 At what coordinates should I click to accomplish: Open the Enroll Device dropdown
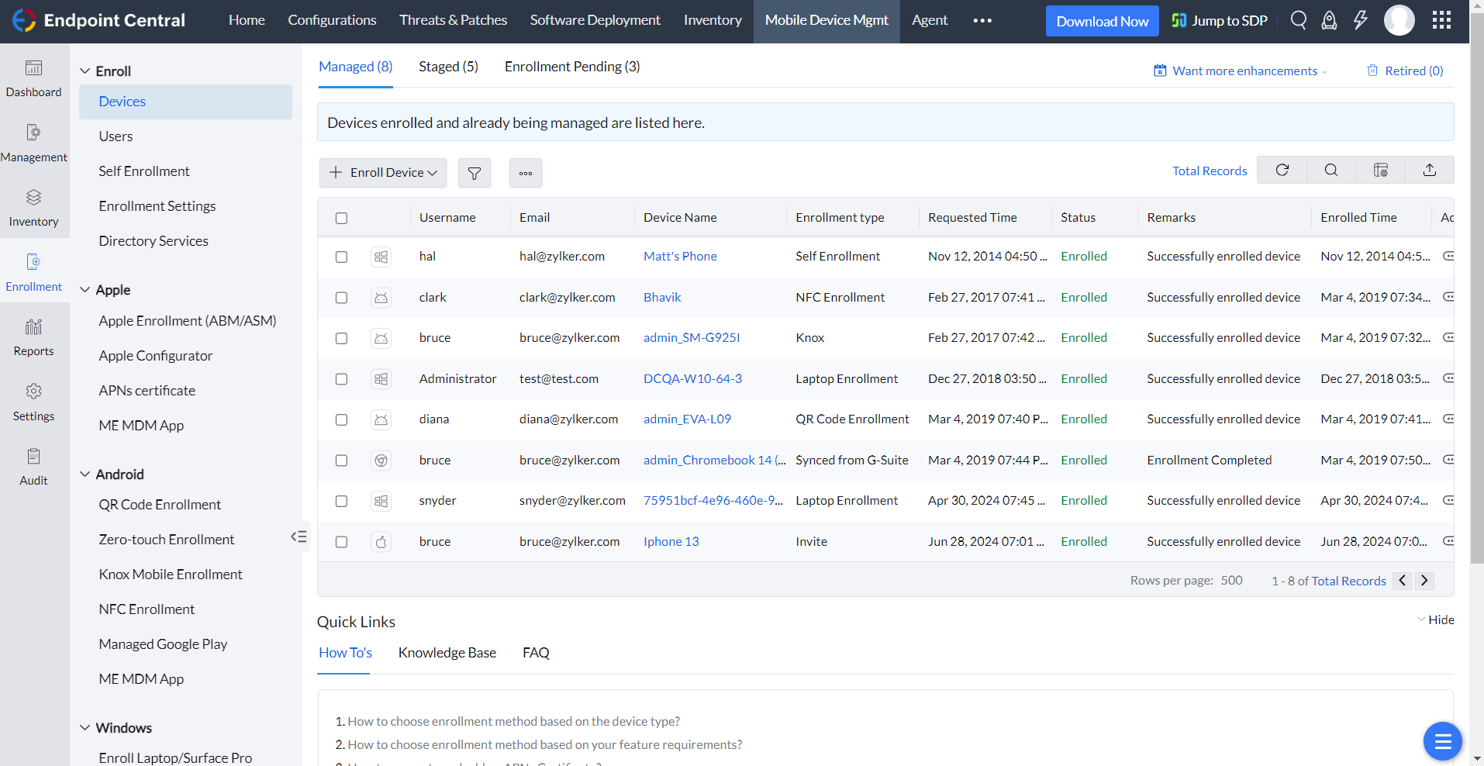[x=383, y=173]
